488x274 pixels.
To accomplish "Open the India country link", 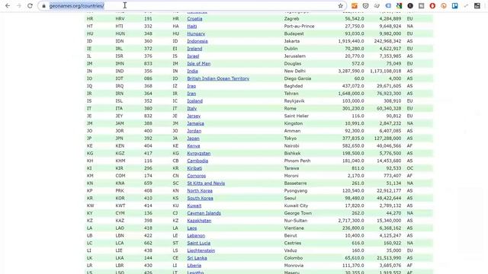I will (x=192, y=71).
